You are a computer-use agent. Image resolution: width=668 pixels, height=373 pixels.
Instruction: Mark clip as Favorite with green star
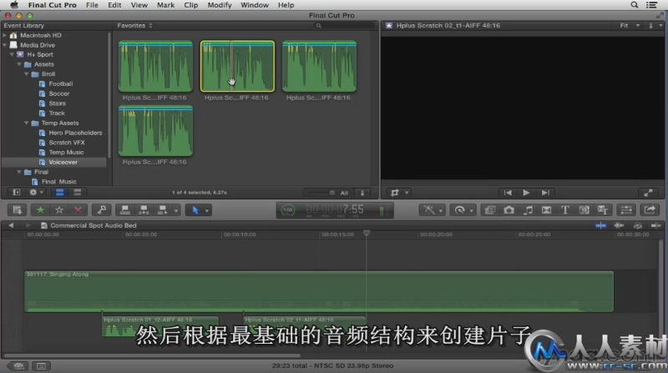click(41, 210)
